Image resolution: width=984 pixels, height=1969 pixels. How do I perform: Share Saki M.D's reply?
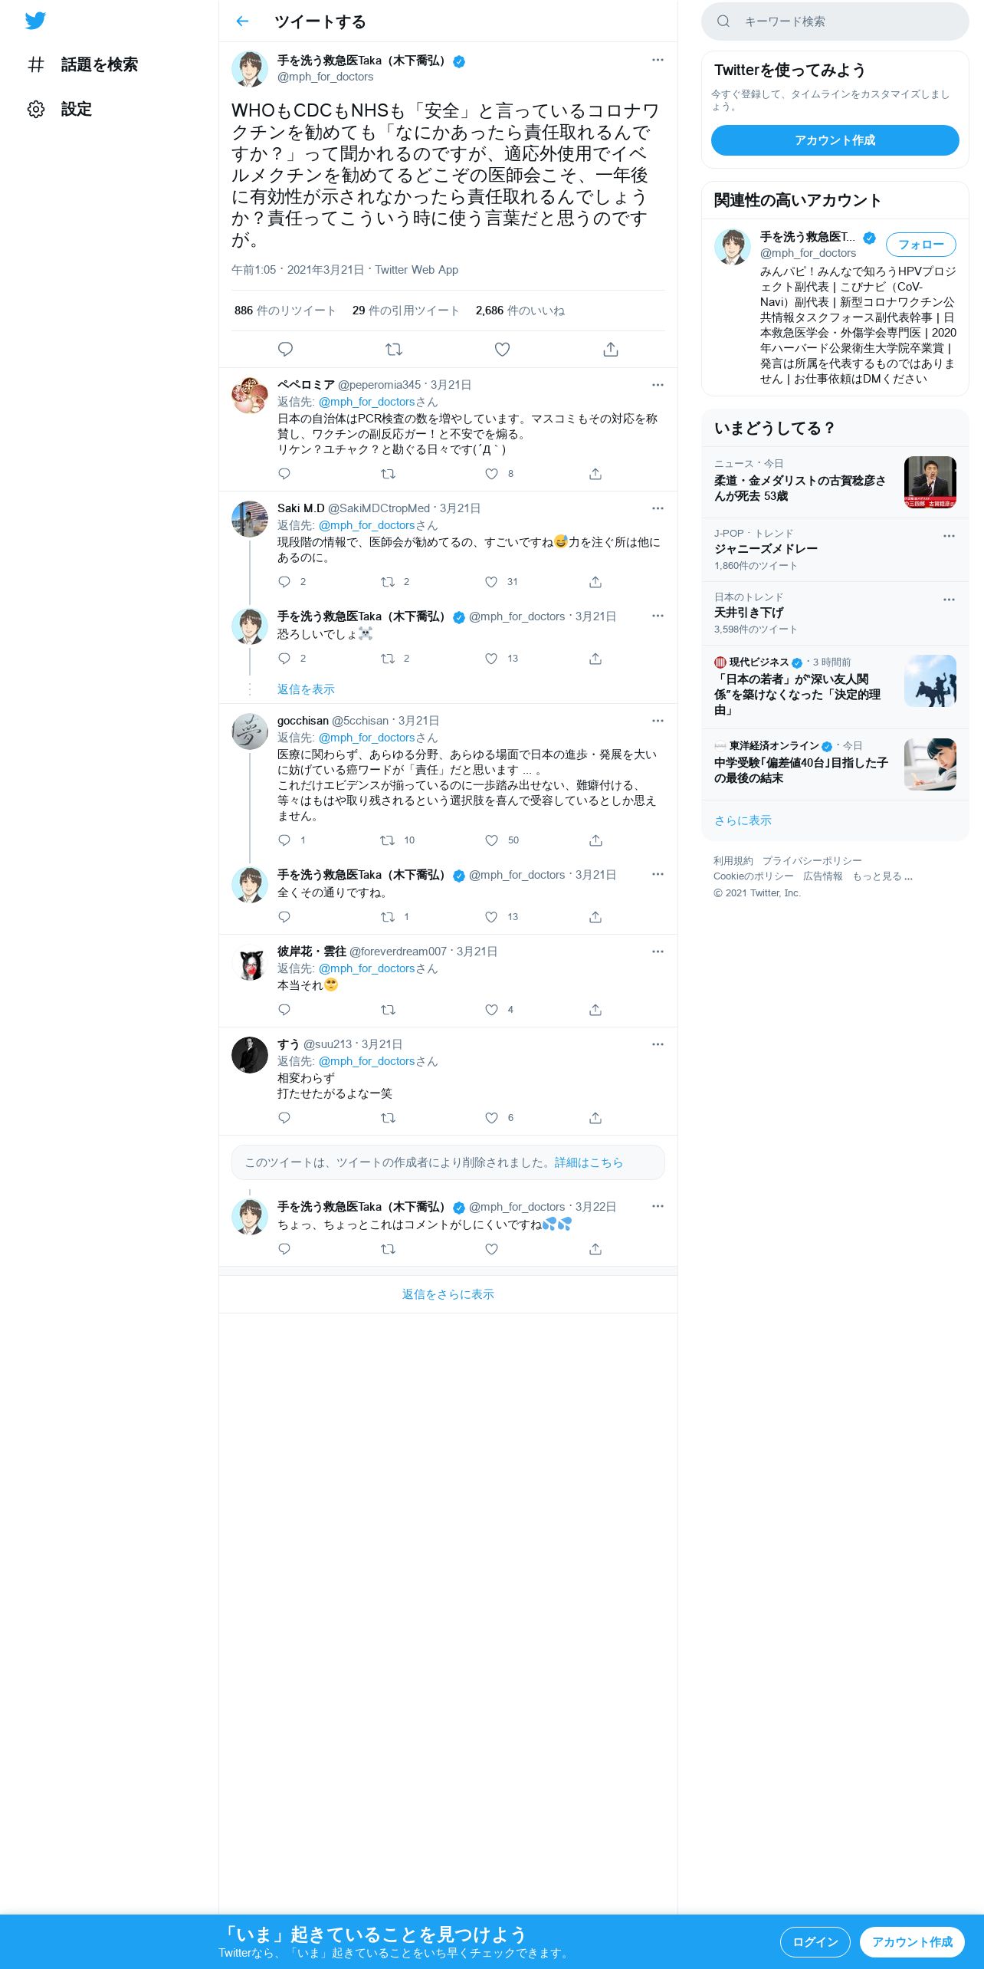(x=595, y=582)
